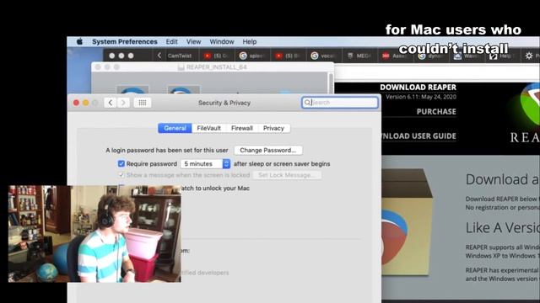Click the 'Like A Versio' heading

point(503,228)
